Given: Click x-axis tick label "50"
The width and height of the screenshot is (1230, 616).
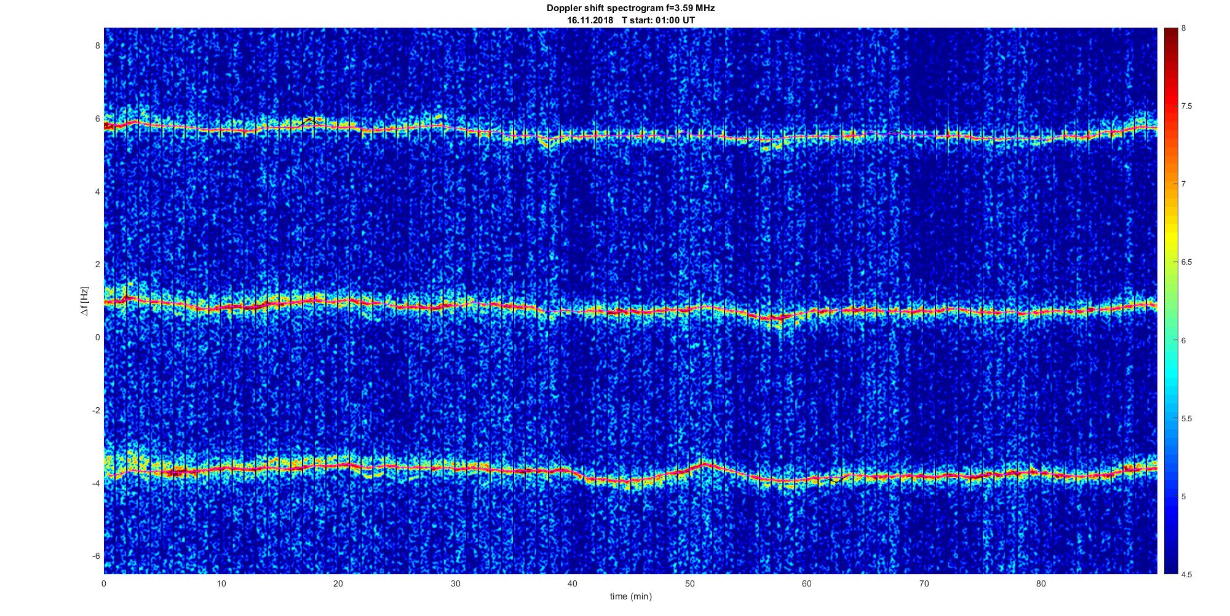Looking at the screenshot, I should [689, 583].
